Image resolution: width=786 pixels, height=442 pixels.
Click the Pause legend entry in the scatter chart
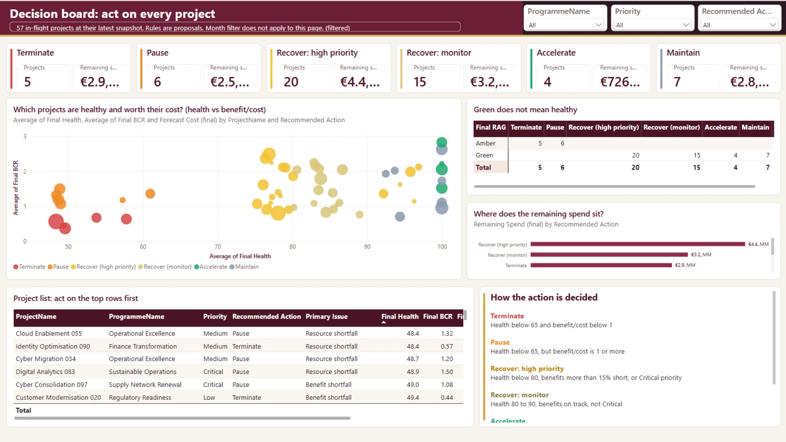point(58,267)
